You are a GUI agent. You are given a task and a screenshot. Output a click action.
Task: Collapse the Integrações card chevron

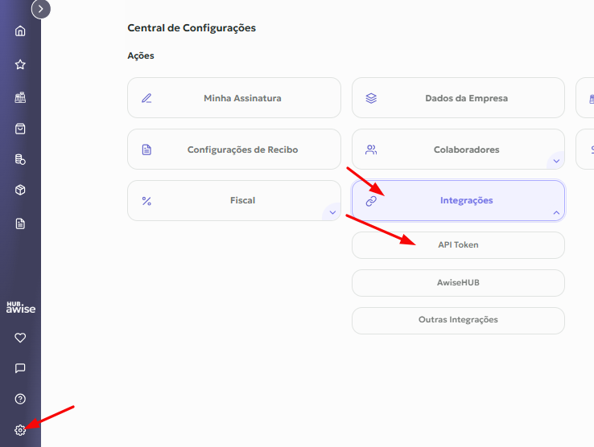(556, 212)
